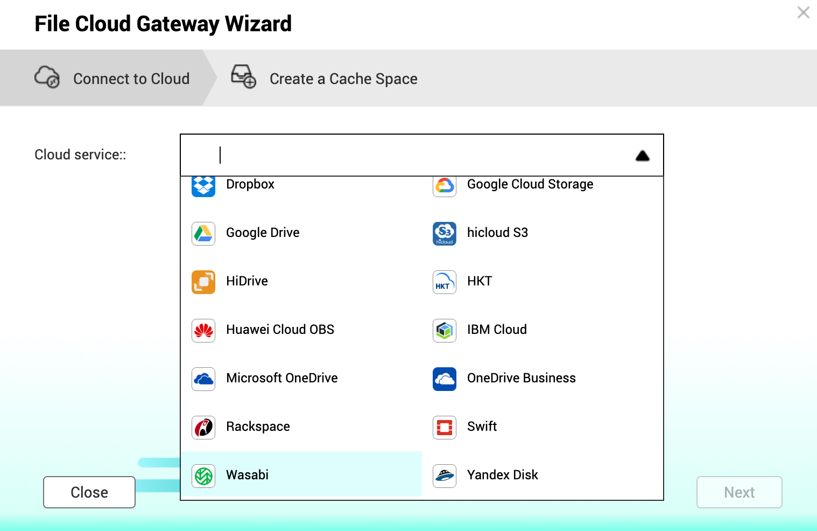Select Swift option text
Viewport: 817px width, 531px height.
point(482,427)
